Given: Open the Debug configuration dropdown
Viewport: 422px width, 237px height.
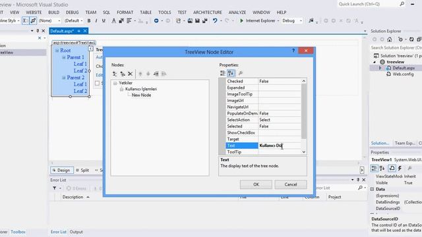Looking at the screenshot, I should [x=301, y=20].
